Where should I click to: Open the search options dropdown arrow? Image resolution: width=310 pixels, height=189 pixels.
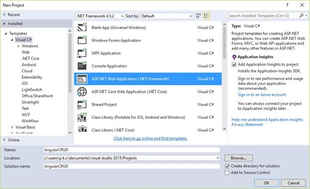coord(306,15)
